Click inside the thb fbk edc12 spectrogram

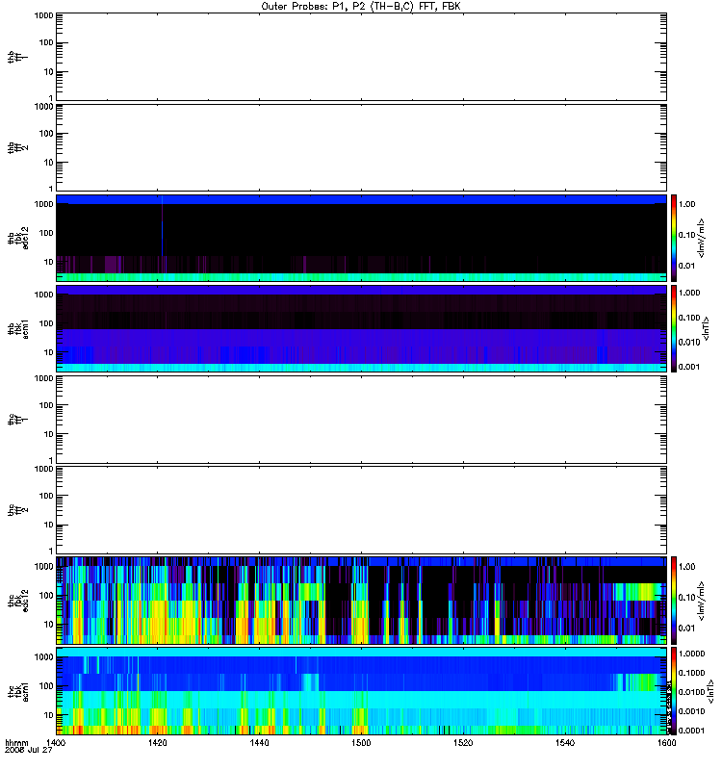point(361,238)
